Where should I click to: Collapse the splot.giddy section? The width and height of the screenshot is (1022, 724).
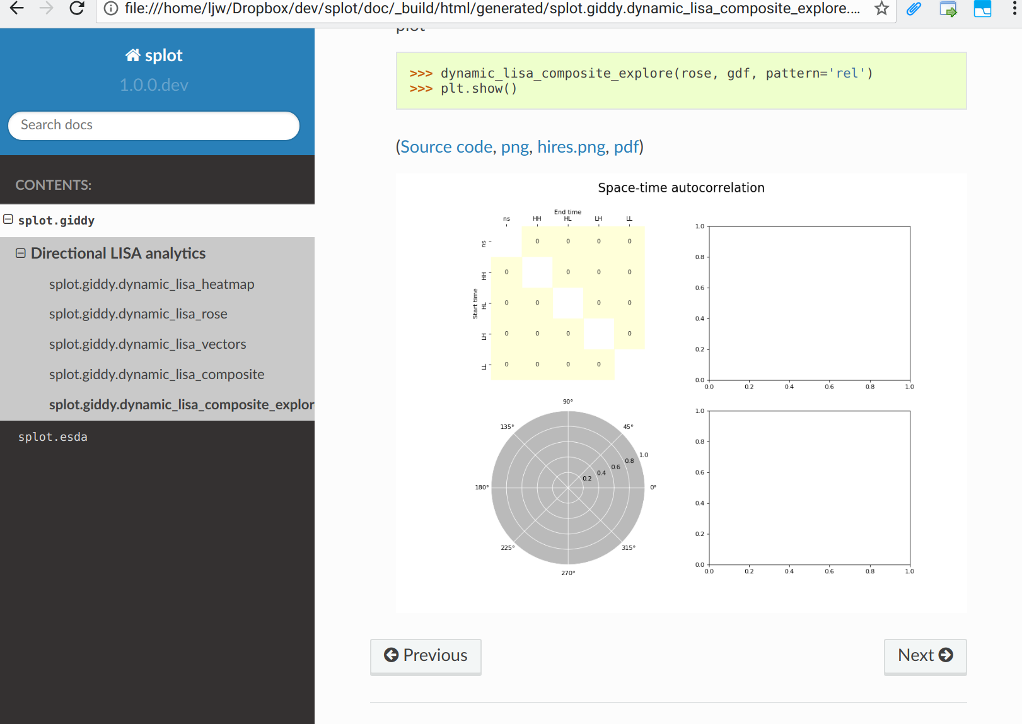[x=8, y=219]
